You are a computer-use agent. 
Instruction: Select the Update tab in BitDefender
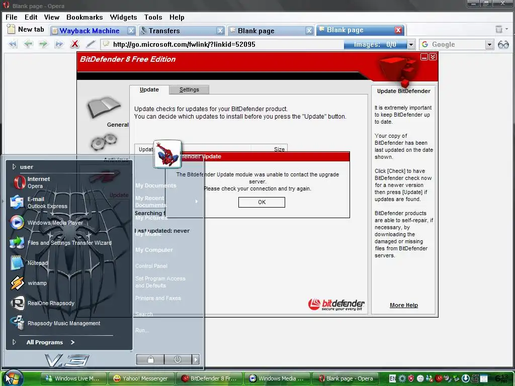[149, 89]
